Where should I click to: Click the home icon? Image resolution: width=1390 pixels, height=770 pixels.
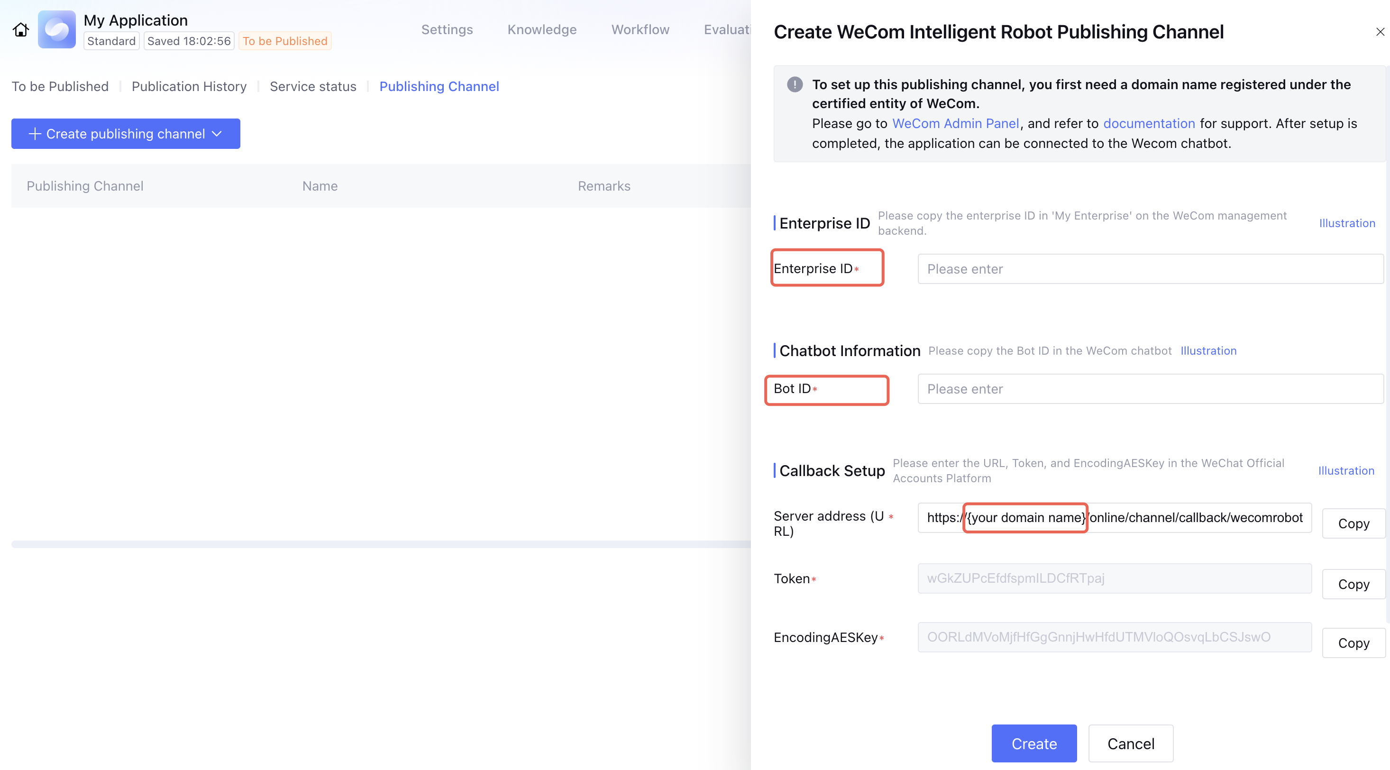pos(20,30)
